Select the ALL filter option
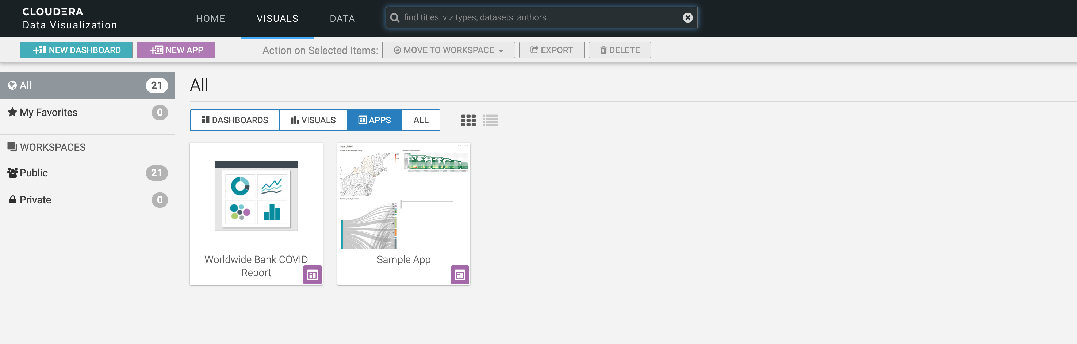The image size is (1077, 344). pos(421,120)
